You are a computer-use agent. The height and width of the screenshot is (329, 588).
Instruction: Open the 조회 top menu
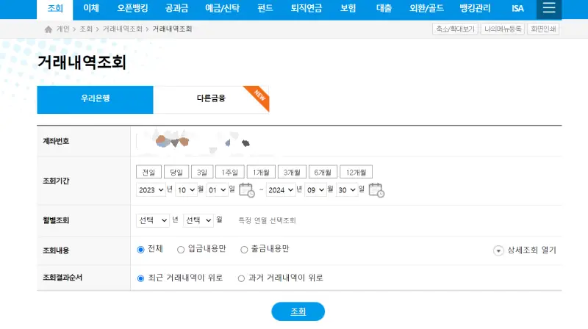pos(54,9)
